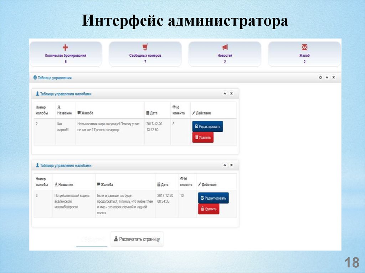Select date cell '2017-12-20 08:34:36'

coord(165,198)
